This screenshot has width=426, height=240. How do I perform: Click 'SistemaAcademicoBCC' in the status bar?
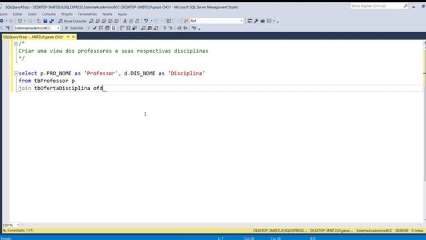[x=374, y=231]
